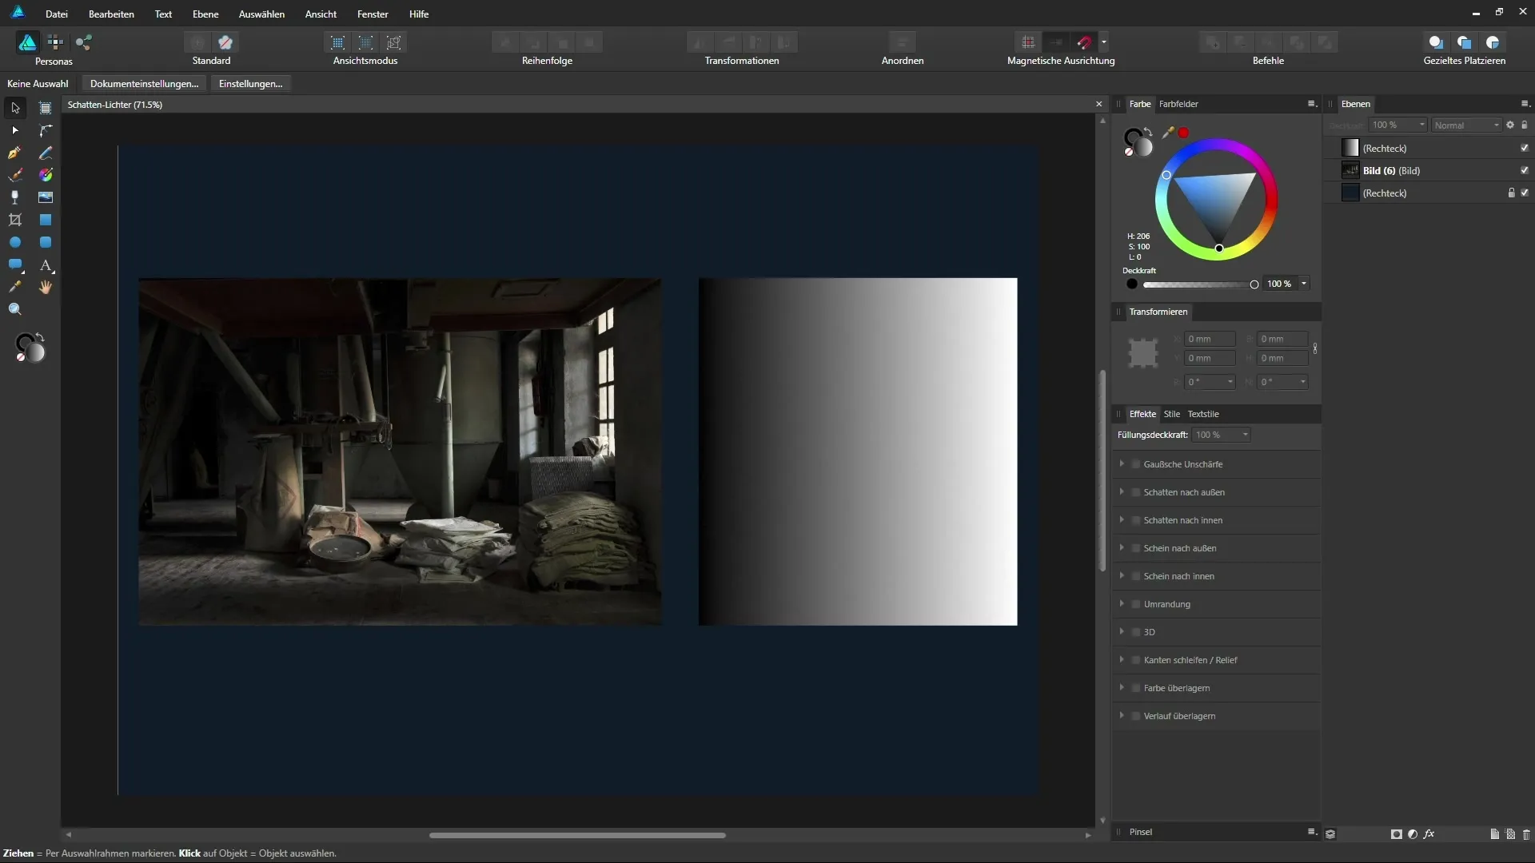Choose the Corner tool
Screen dimensions: 1535x863
[x=46, y=130]
